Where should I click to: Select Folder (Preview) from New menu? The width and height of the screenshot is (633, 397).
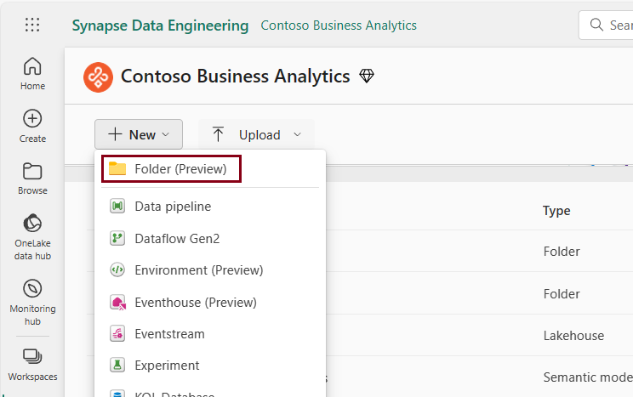point(171,168)
